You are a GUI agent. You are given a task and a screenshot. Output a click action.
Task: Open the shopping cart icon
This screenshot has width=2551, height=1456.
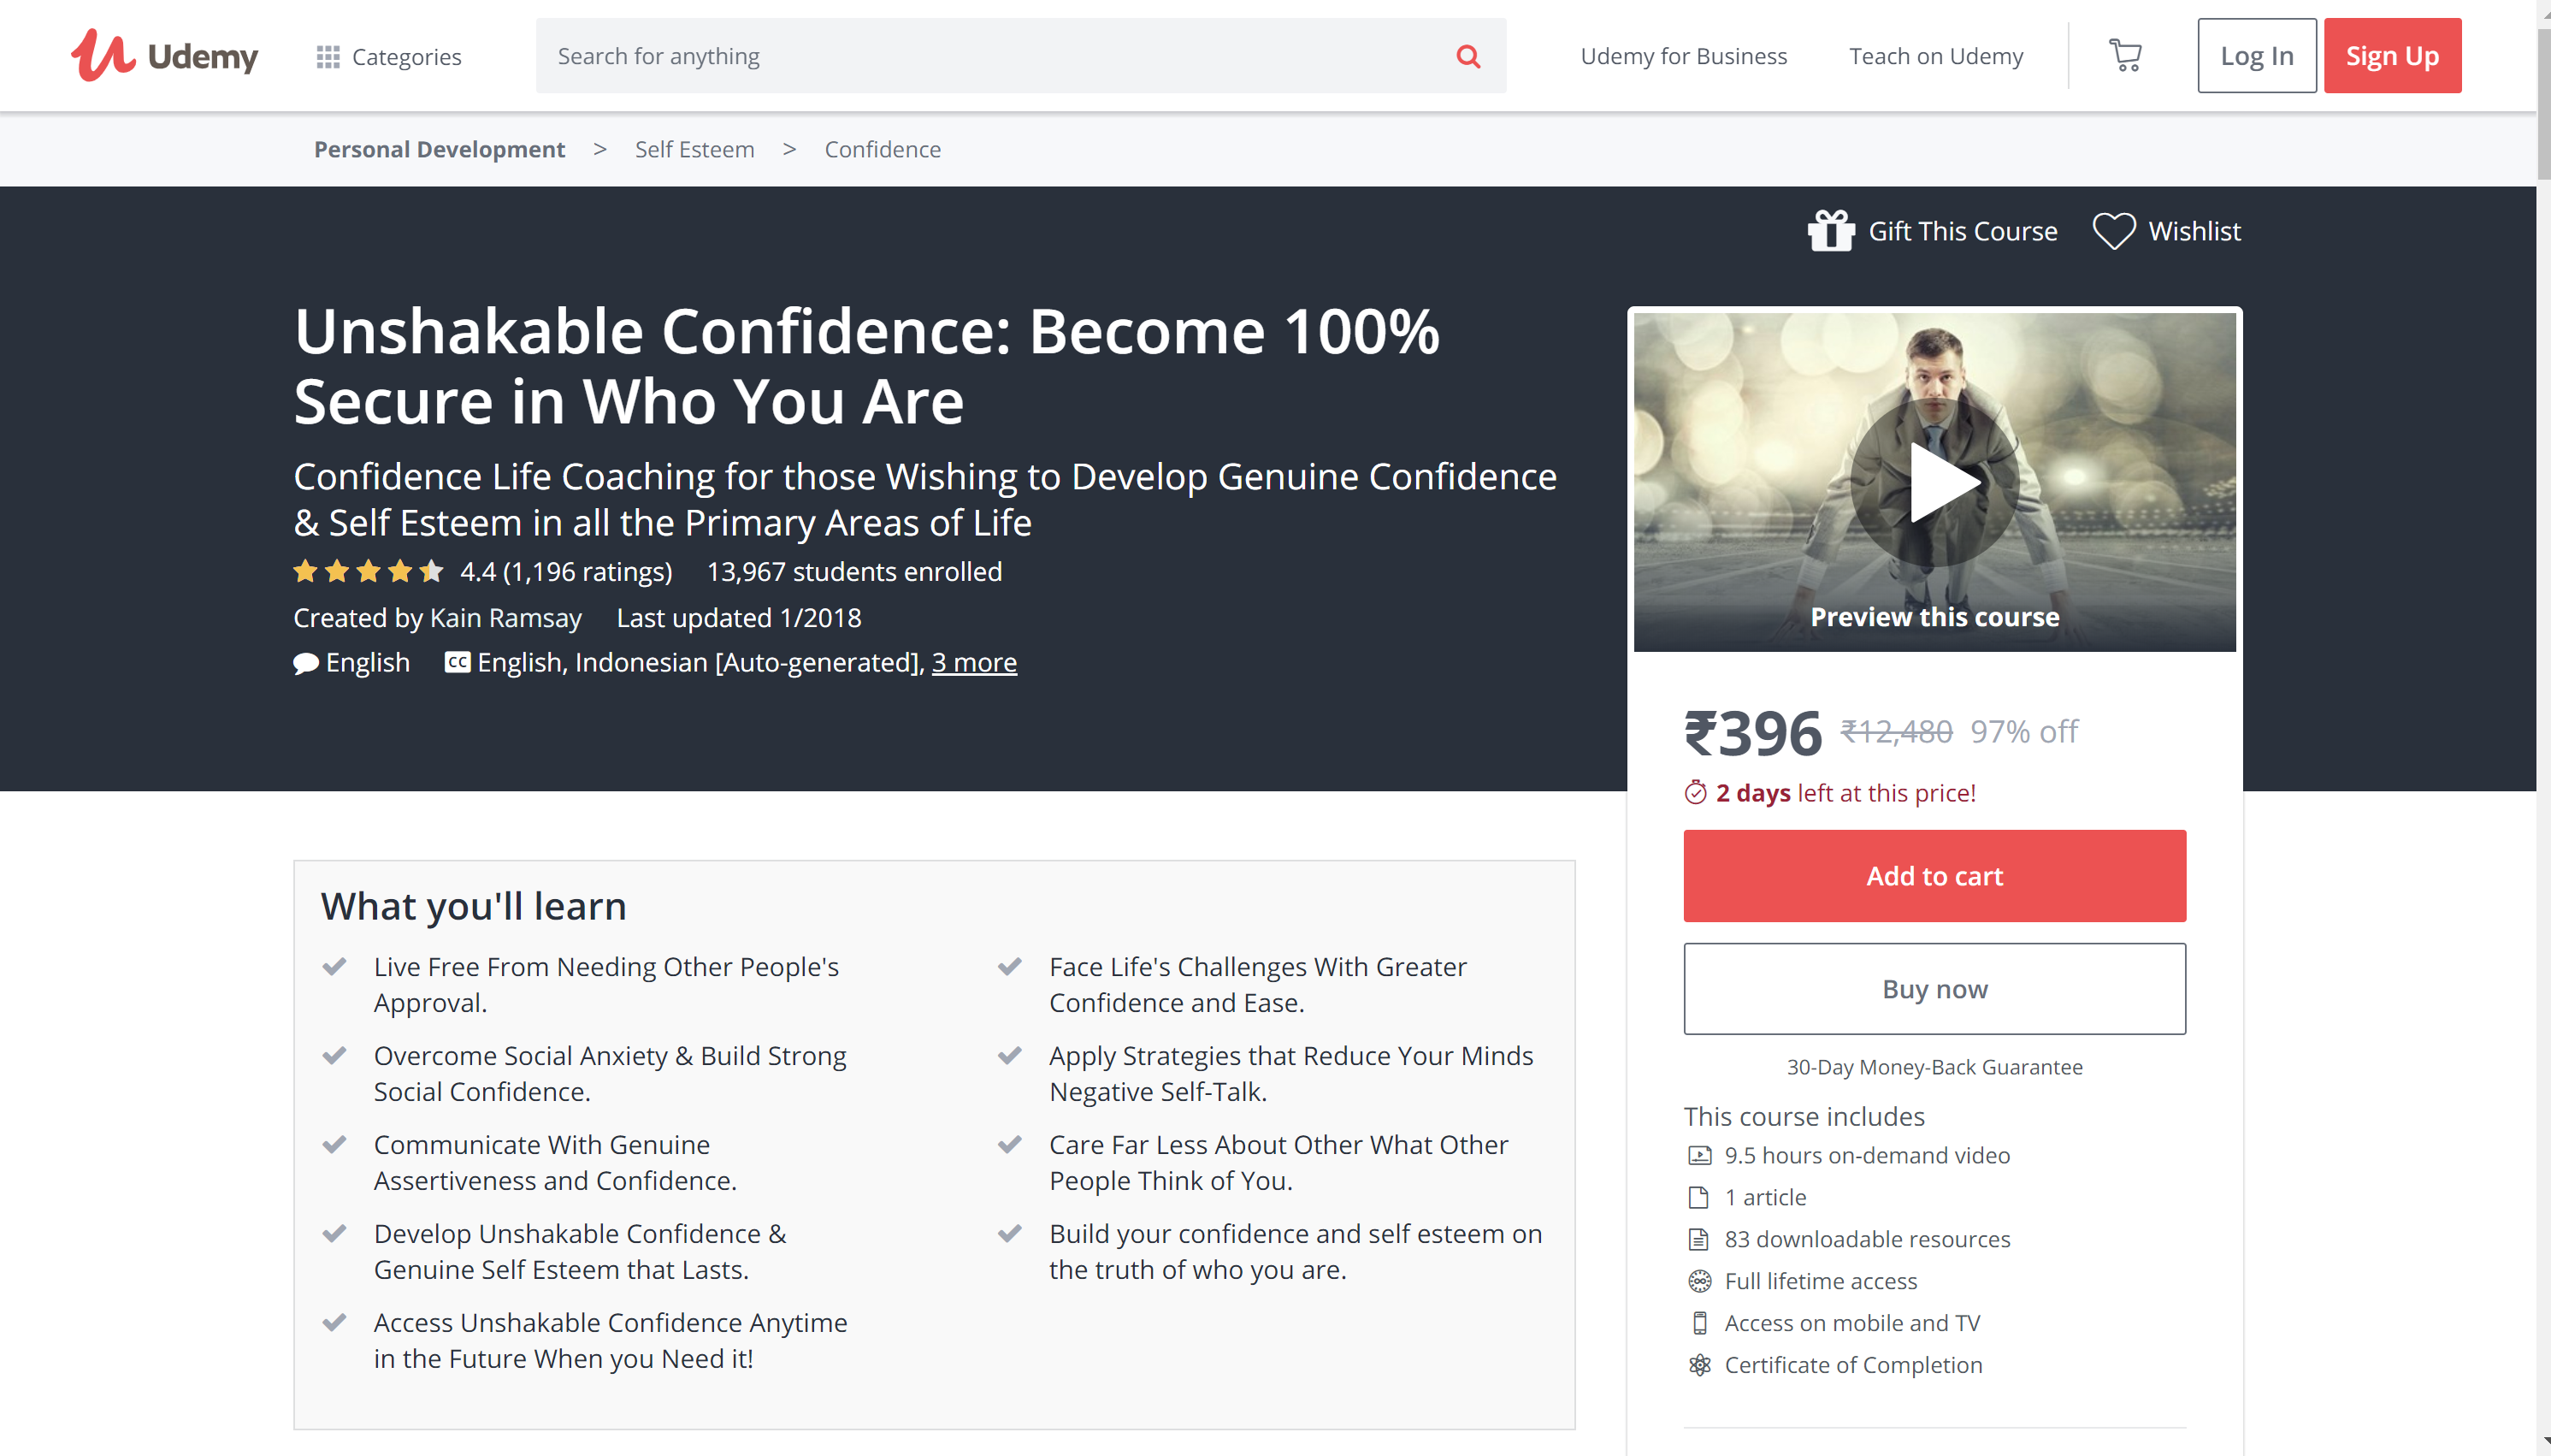coord(2124,55)
